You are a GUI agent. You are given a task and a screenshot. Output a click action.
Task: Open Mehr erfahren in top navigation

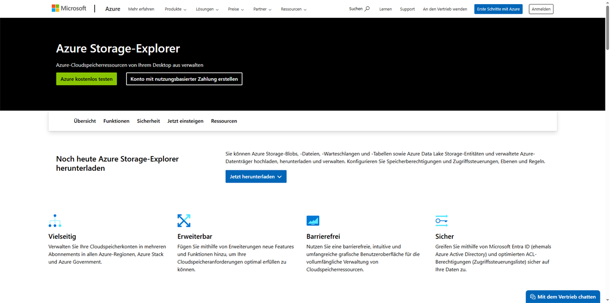click(x=141, y=9)
